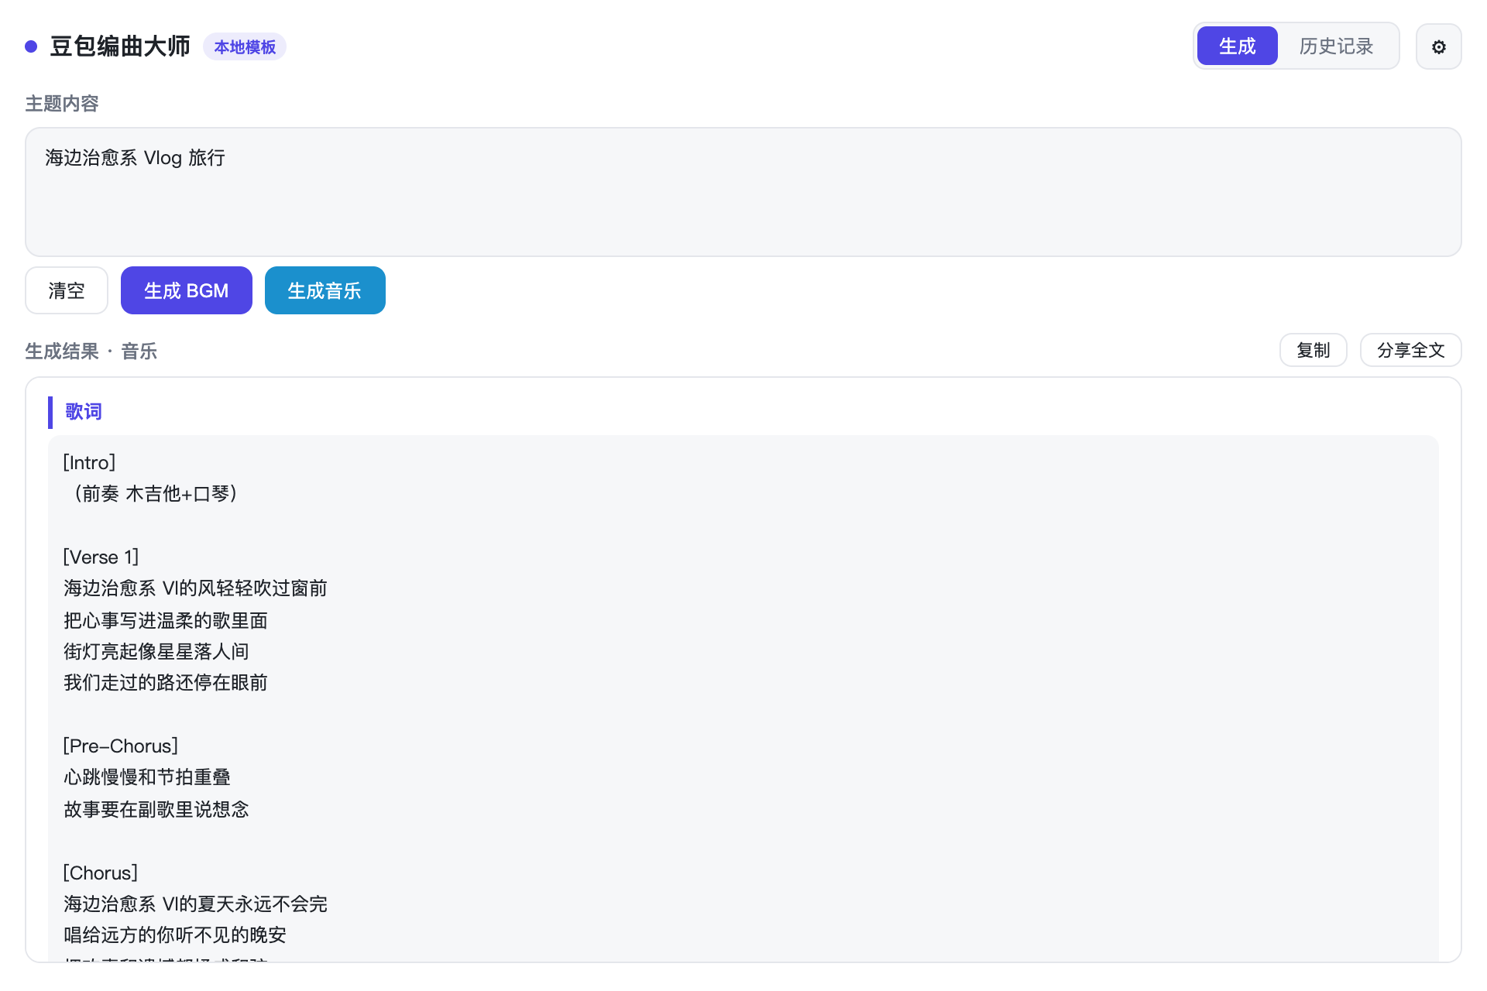This screenshot has height=991, width=1487.
Task: Click the 分享全文 button
Action: pos(1411,350)
